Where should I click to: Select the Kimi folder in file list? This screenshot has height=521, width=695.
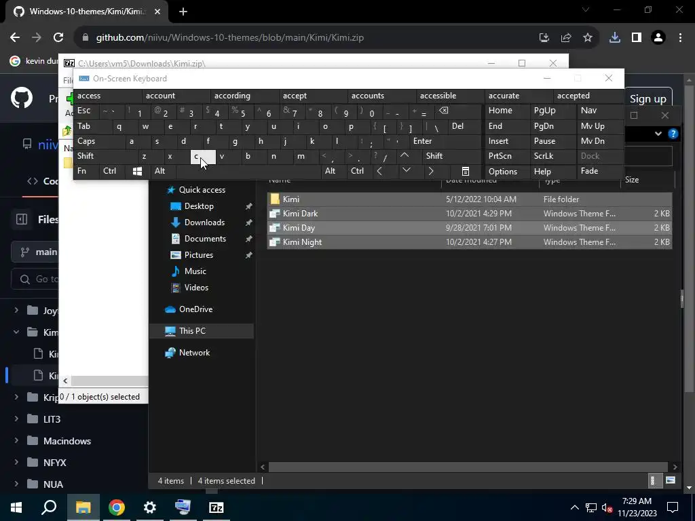pyautogui.click(x=470, y=199)
